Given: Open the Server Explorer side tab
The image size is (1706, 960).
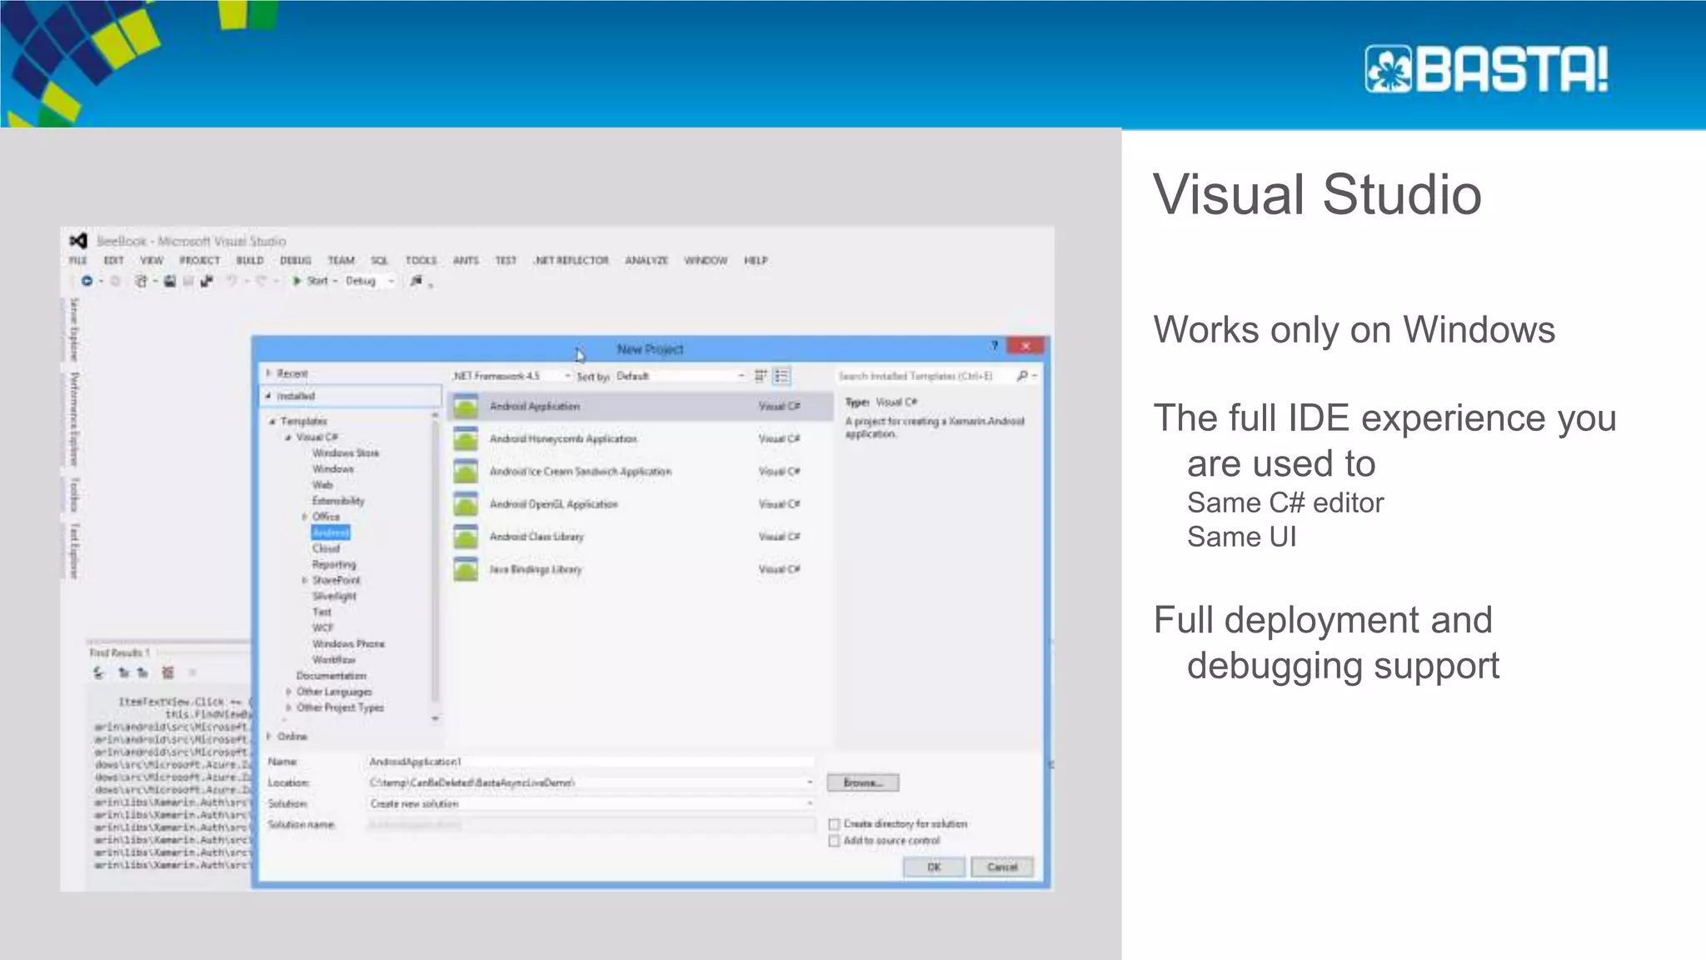Looking at the screenshot, I should [74, 329].
